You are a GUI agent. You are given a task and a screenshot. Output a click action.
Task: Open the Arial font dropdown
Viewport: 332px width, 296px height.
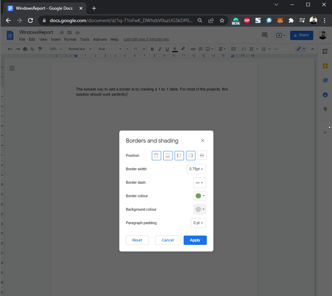pos(110,49)
